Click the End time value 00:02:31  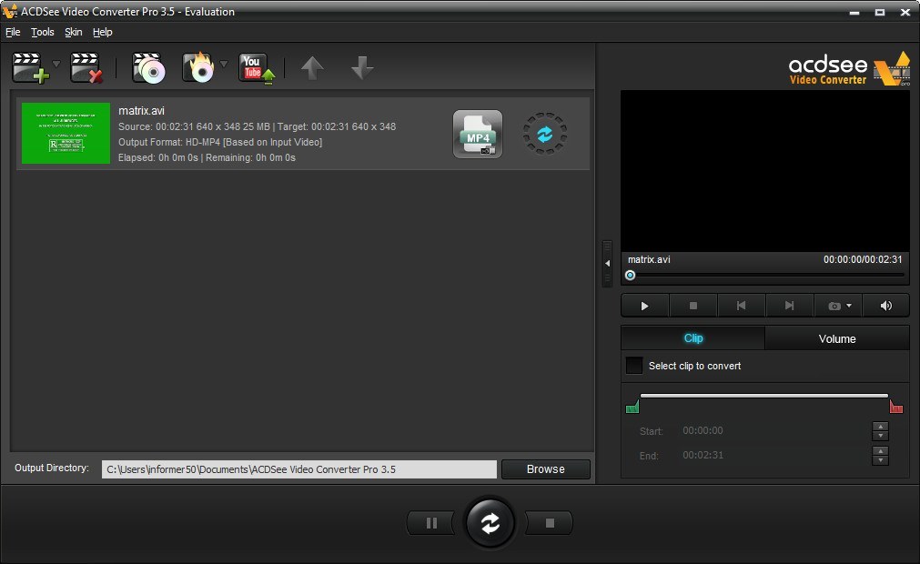tap(703, 456)
